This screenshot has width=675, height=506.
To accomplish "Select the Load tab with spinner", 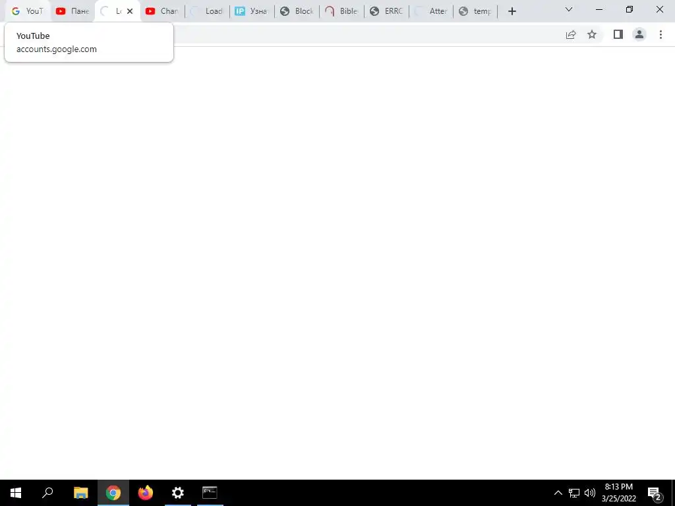I will (x=206, y=11).
